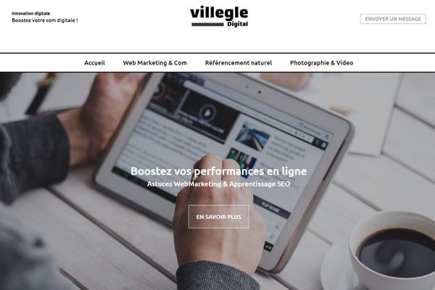
Task: Click the magnifier icon on tablet screen
Action: click(317, 142)
